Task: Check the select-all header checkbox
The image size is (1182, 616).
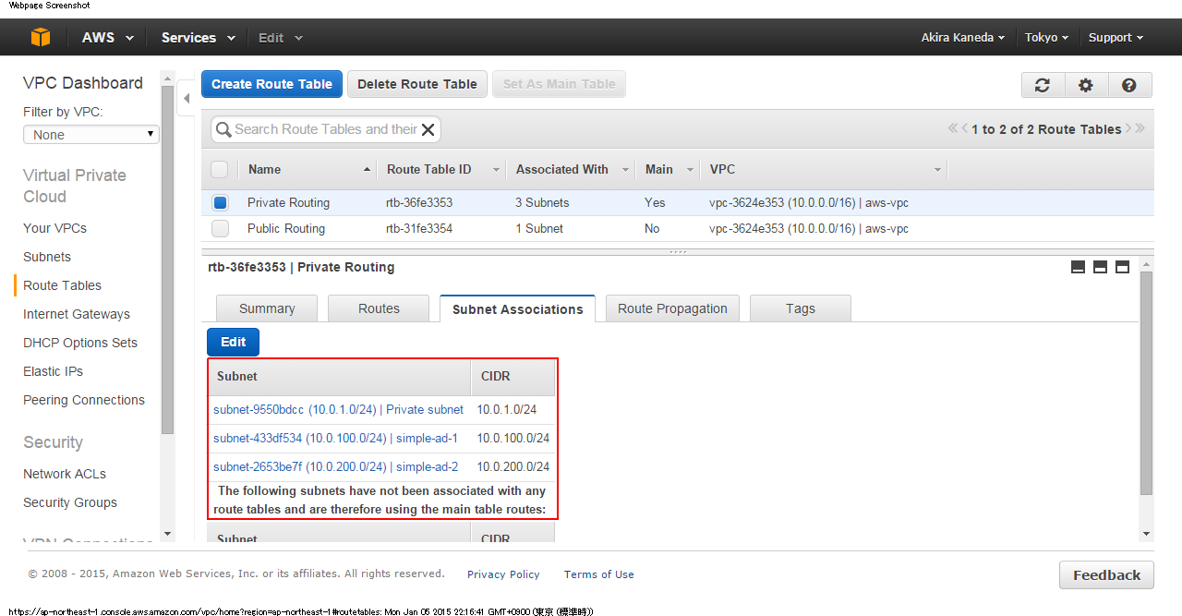Action: (x=220, y=169)
